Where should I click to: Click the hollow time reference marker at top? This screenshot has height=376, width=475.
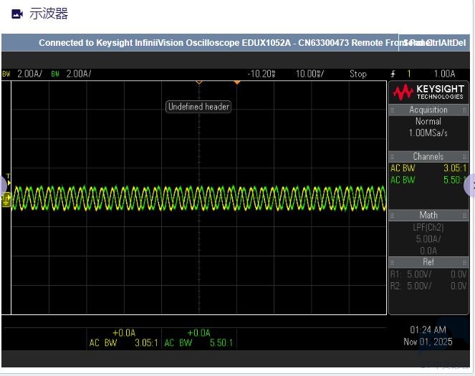pyautogui.click(x=199, y=82)
